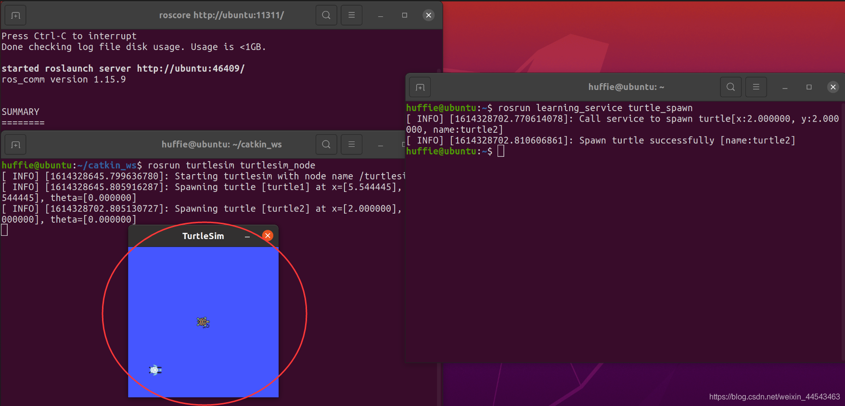The image size is (845, 406).
Task: Click turtle1 in center of TurtleSim
Action: click(x=203, y=322)
